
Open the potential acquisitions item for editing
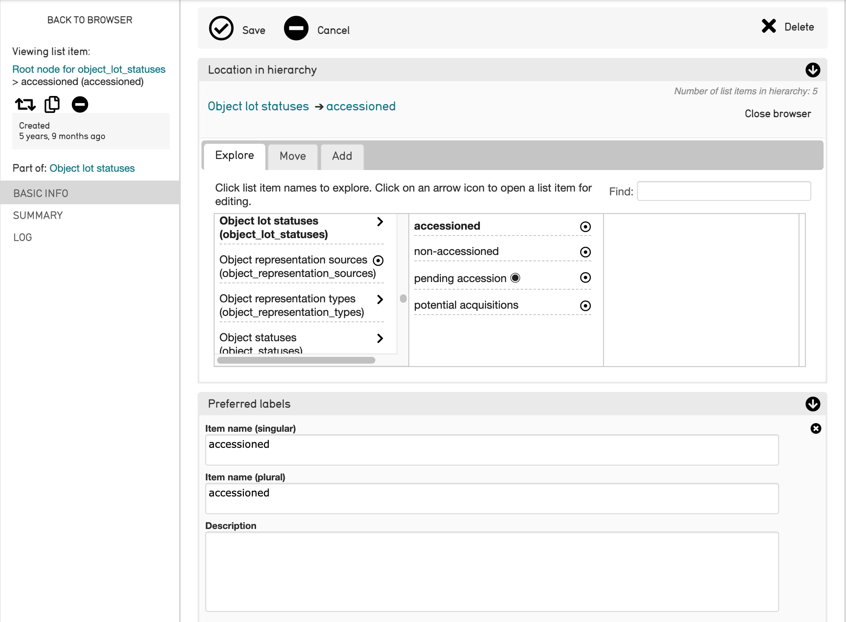585,306
